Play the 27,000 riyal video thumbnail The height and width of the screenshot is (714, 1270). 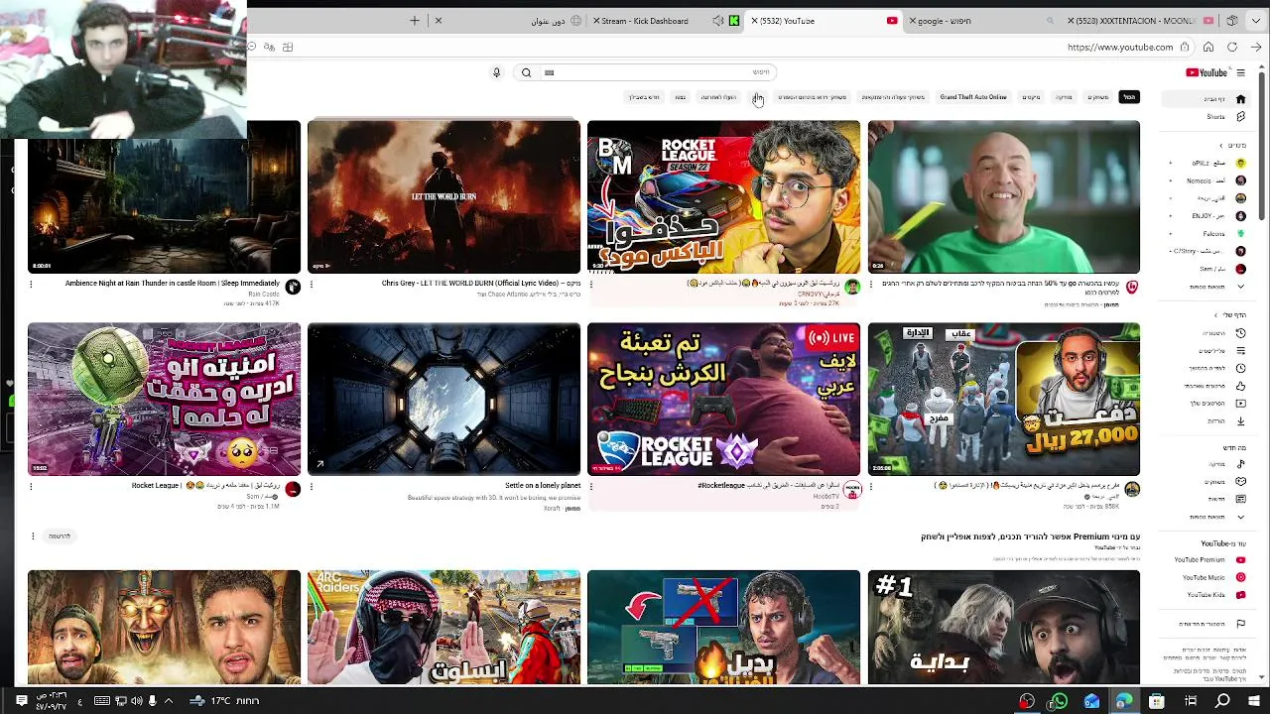1003,399
